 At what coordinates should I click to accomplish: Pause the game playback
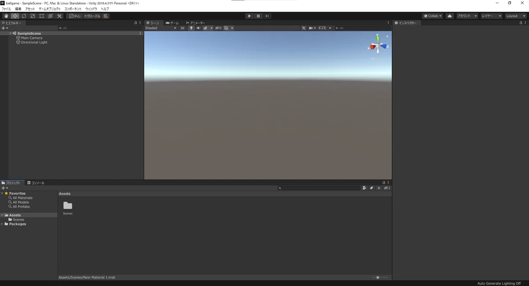point(258,16)
